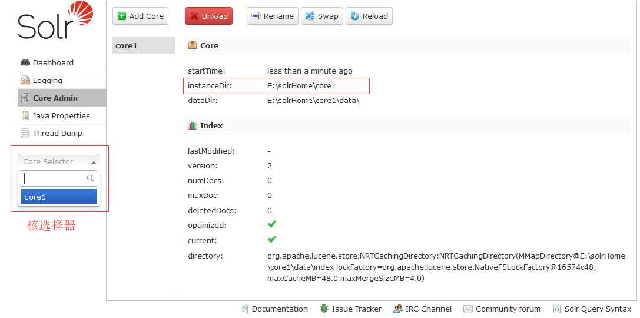
Task: Click the maxDoc label
Action: [x=204, y=196]
